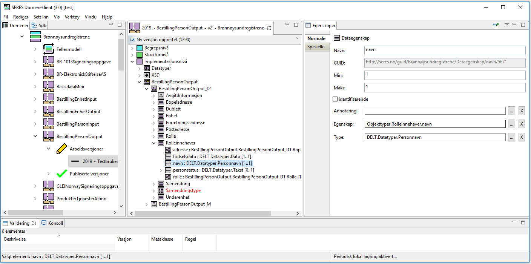Collapse BestillingPersonOutput in Domener tree
Viewport: 531px width, 264px height.
[x=35, y=137]
